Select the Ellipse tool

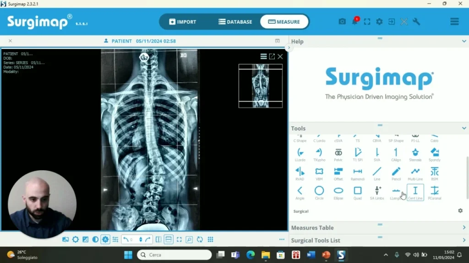click(338, 193)
